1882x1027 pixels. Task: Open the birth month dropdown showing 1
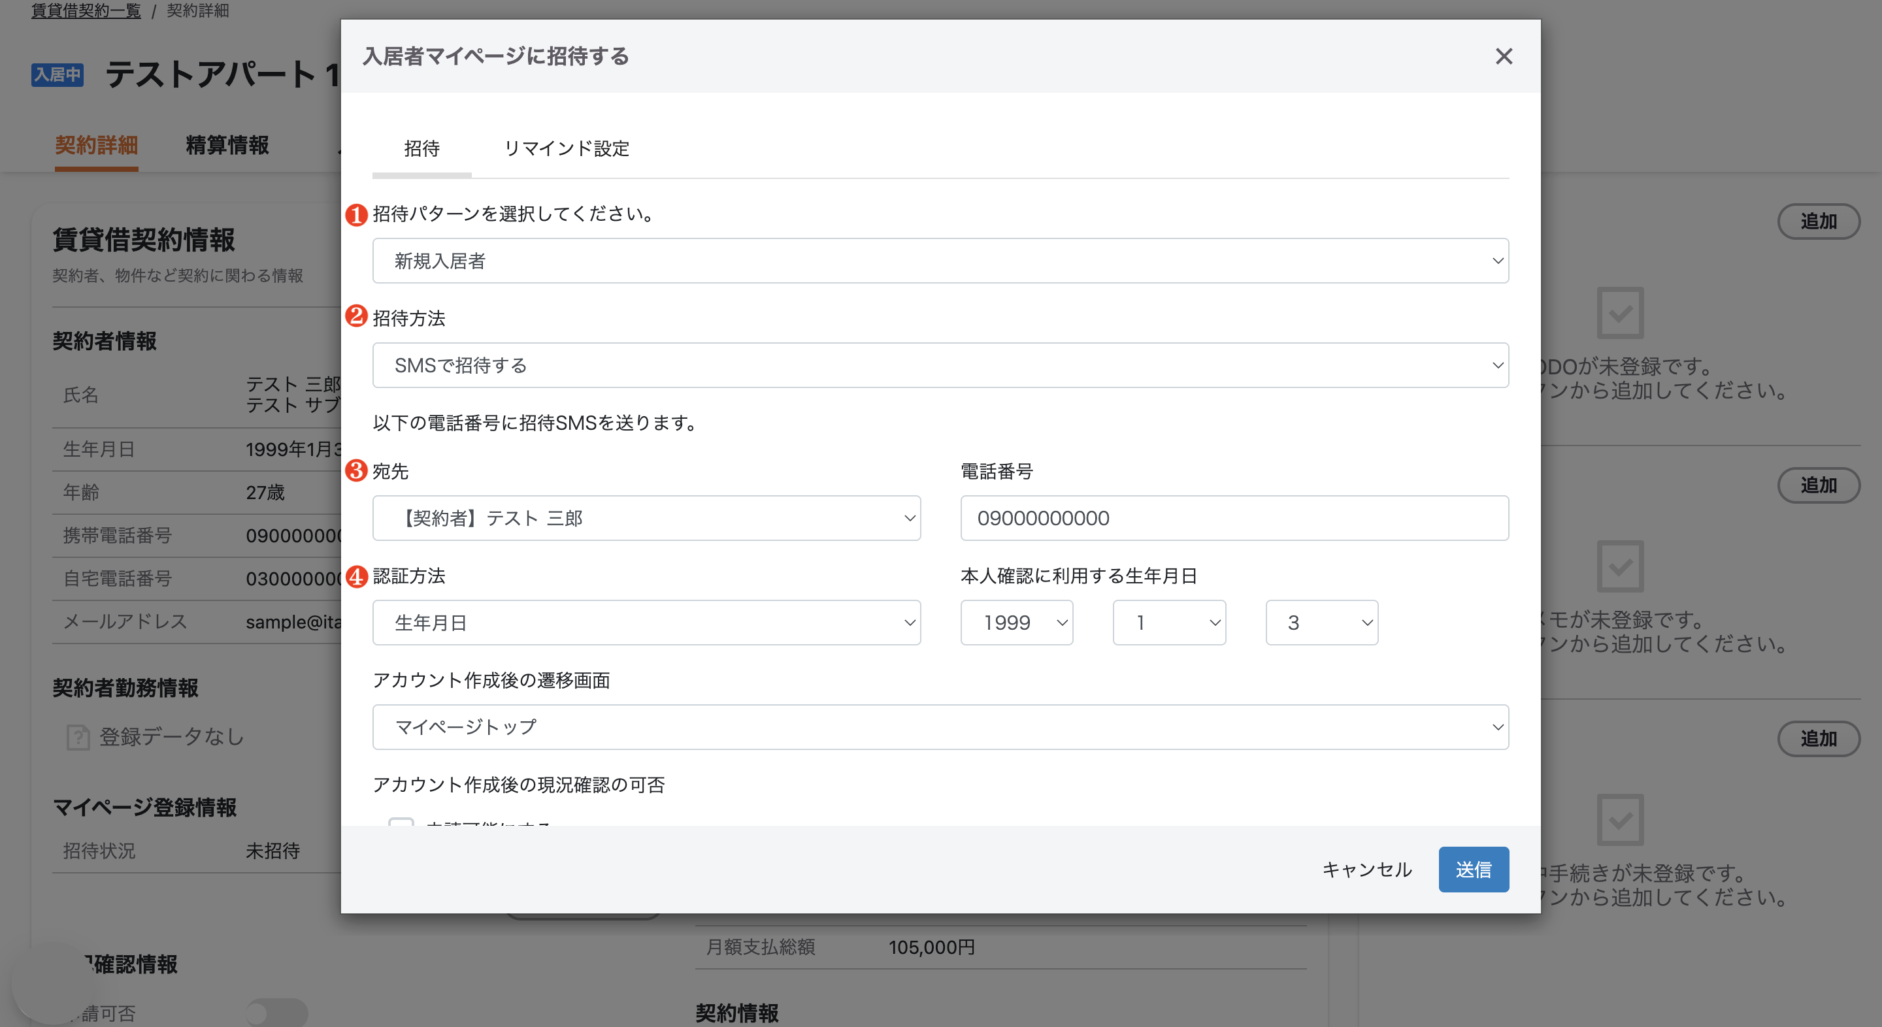pyautogui.click(x=1169, y=623)
